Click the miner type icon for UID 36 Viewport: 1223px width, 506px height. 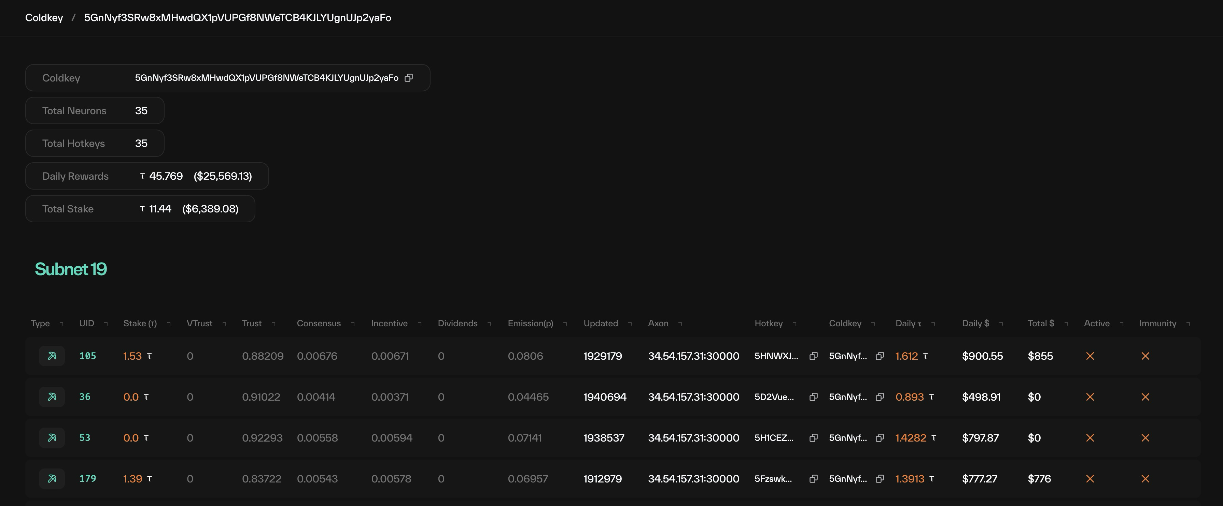pyautogui.click(x=52, y=397)
